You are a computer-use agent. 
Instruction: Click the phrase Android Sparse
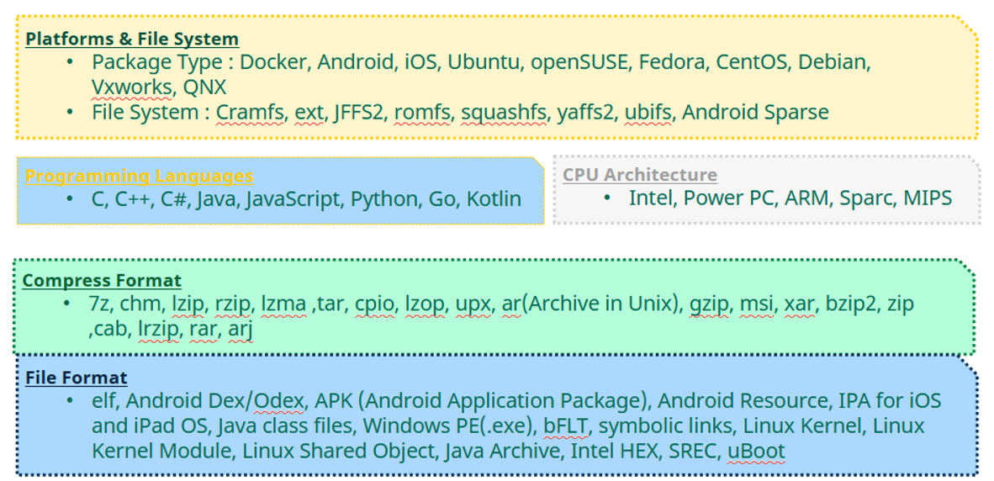pyautogui.click(x=756, y=113)
